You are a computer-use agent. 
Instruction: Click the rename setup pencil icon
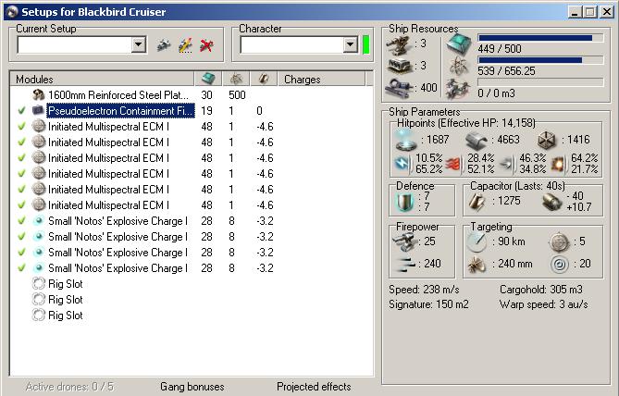pyautogui.click(x=185, y=45)
